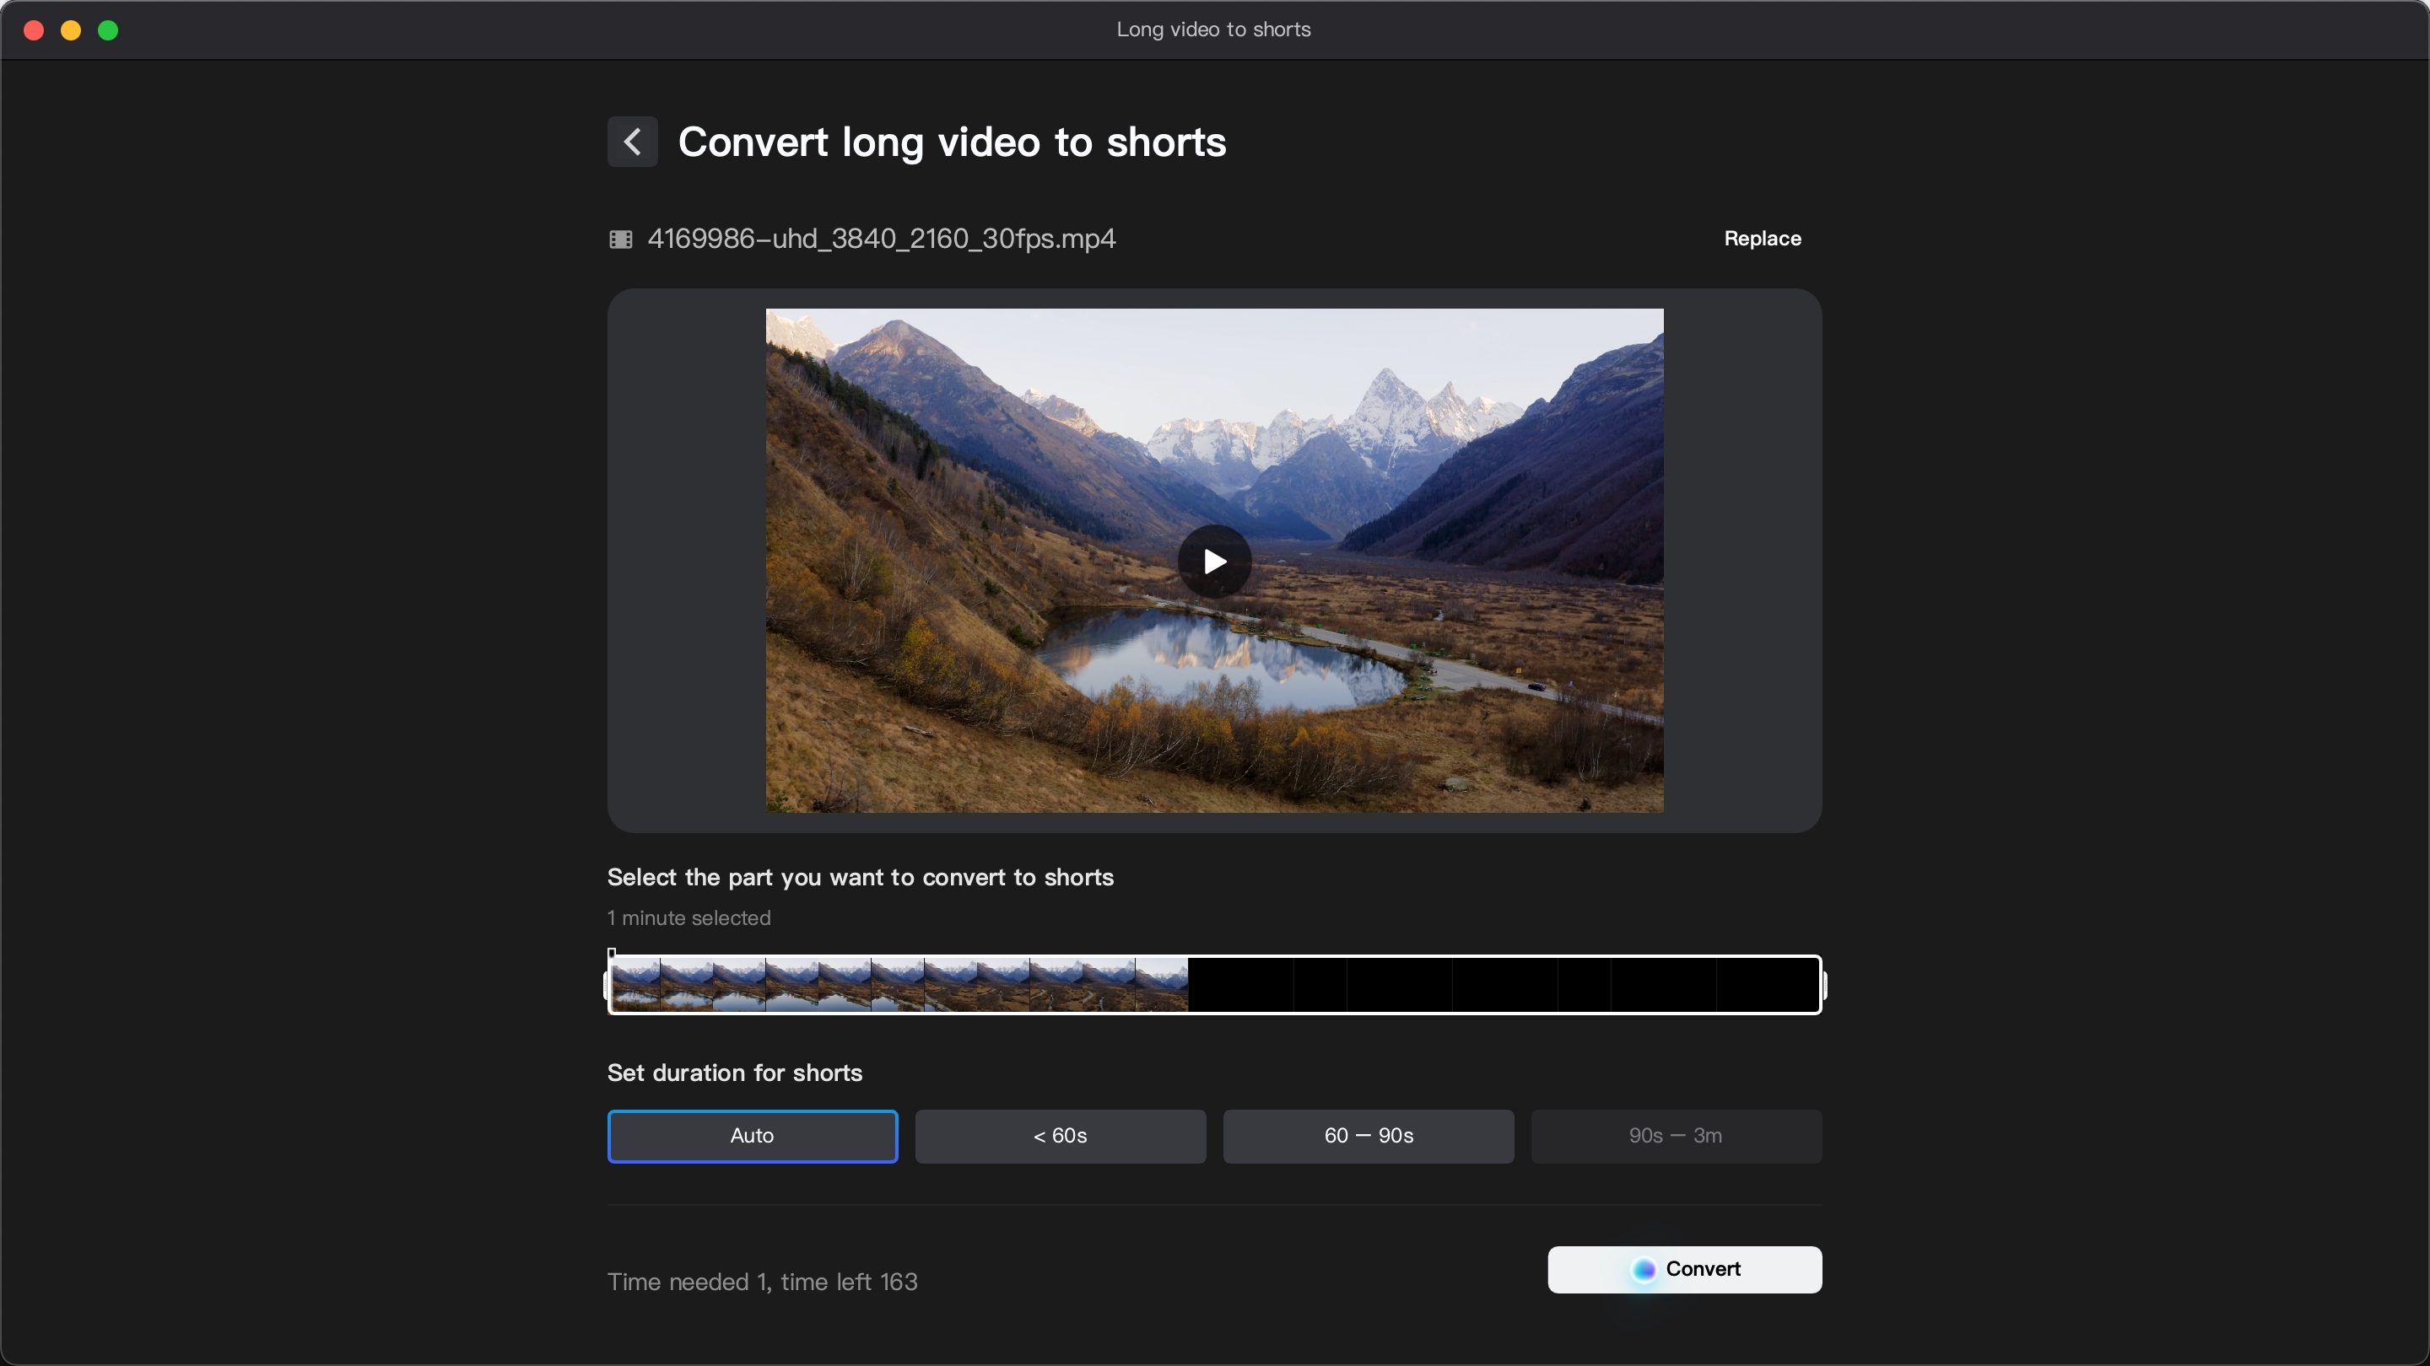This screenshot has width=2430, height=1366.
Task: Click the filename 4169986-uhd_3840_2160_30fps.mp4
Action: point(883,239)
